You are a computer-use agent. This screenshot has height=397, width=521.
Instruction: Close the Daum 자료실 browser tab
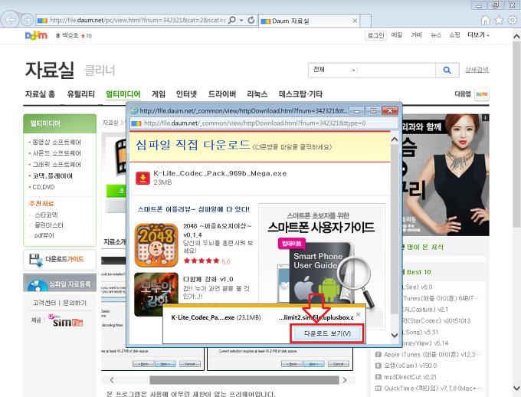click(355, 21)
